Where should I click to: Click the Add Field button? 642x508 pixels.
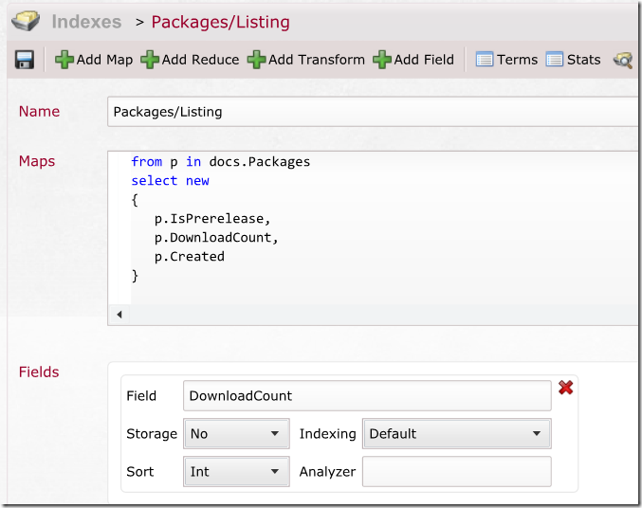click(x=413, y=60)
